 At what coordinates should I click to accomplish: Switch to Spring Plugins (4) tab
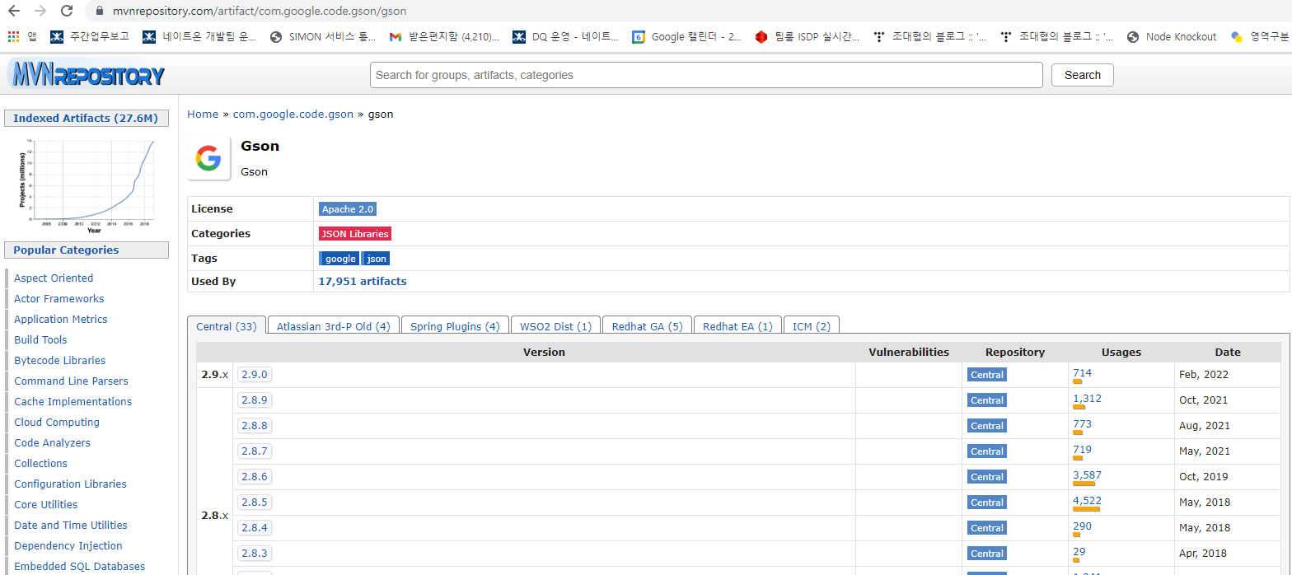coord(455,326)
